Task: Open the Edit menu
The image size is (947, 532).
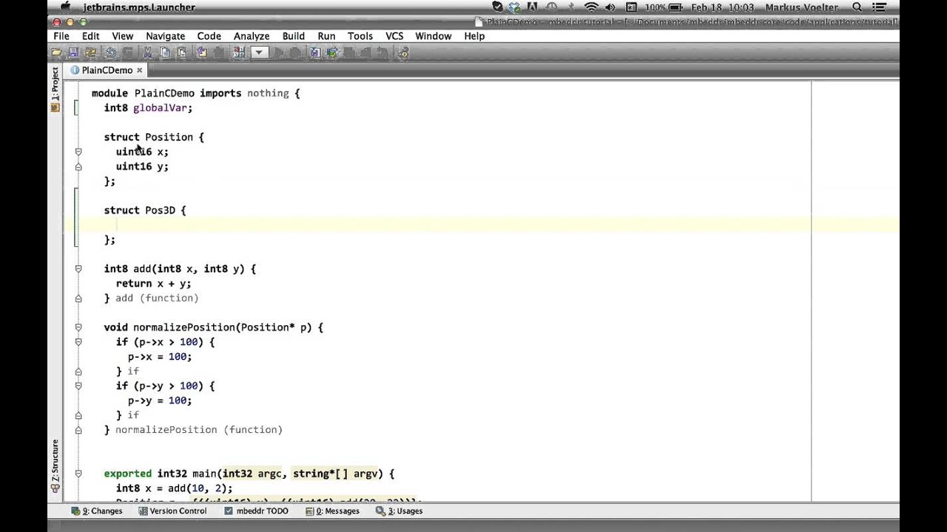Action: 90,36
